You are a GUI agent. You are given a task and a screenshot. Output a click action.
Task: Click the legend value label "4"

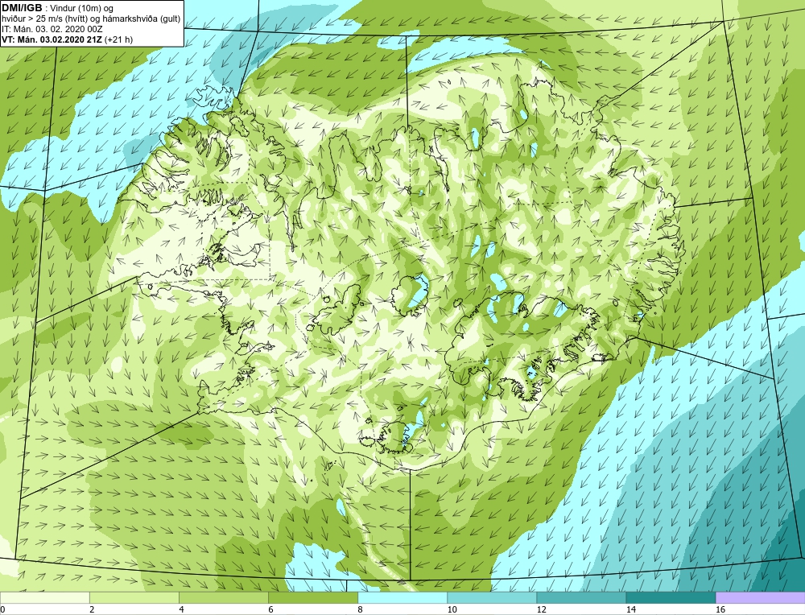(x=181, y=609)
